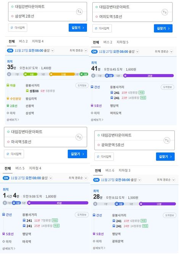Click the blue 간선 bus icon in 마곡역 route
Image resolution: width=180 pixels, height=256 pixels.
pyautogui.click(x=3, y=214)
